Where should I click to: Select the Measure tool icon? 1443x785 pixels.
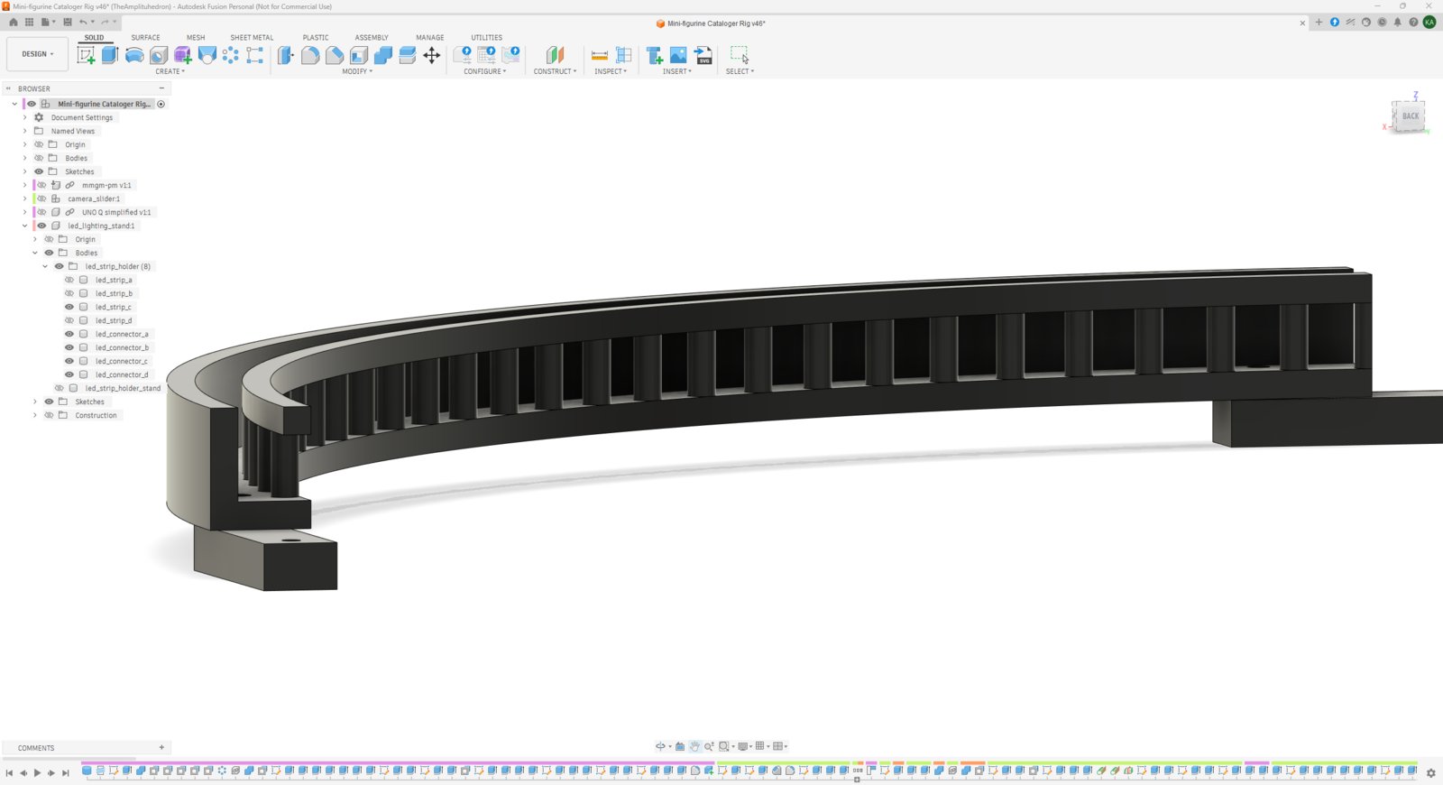[x=599, y=55]
